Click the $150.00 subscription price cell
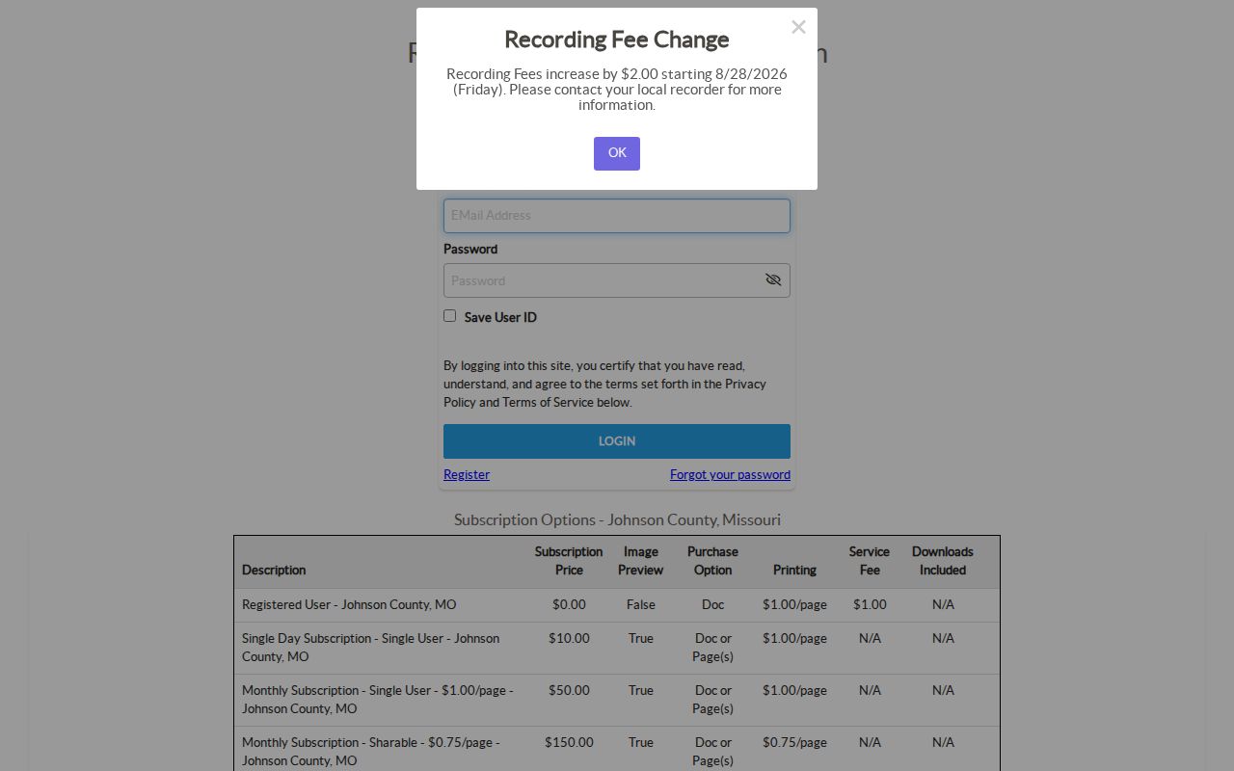The width and height of the screenshot is (1234, 771). pyautogui.click(x=569, y=742)
